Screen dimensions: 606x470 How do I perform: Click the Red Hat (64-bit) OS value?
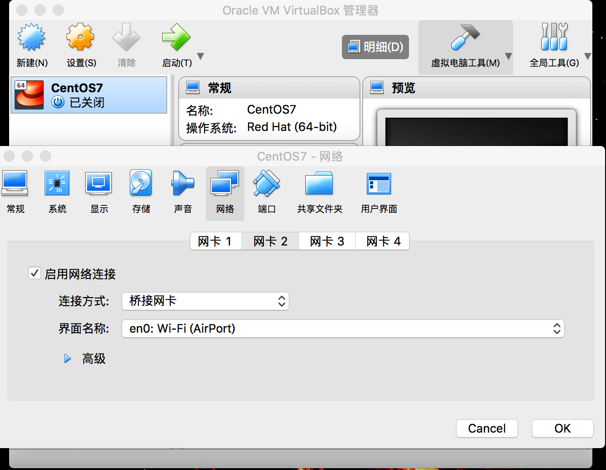[292, 127]
